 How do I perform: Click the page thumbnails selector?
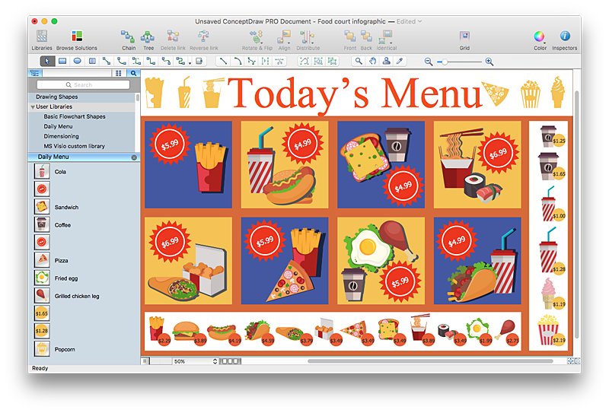point(231,361)
